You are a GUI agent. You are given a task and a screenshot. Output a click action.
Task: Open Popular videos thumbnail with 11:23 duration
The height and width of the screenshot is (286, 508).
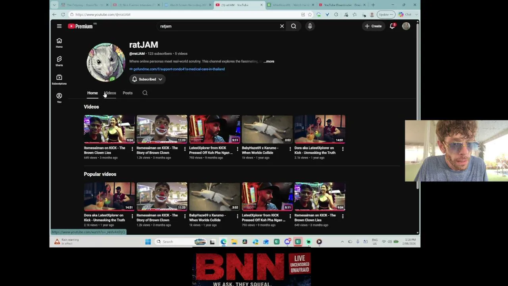click(x=162, y=197)
